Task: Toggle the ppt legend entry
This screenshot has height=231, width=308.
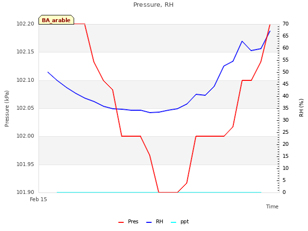Action: pyautogui.click(x=180, y=222)
